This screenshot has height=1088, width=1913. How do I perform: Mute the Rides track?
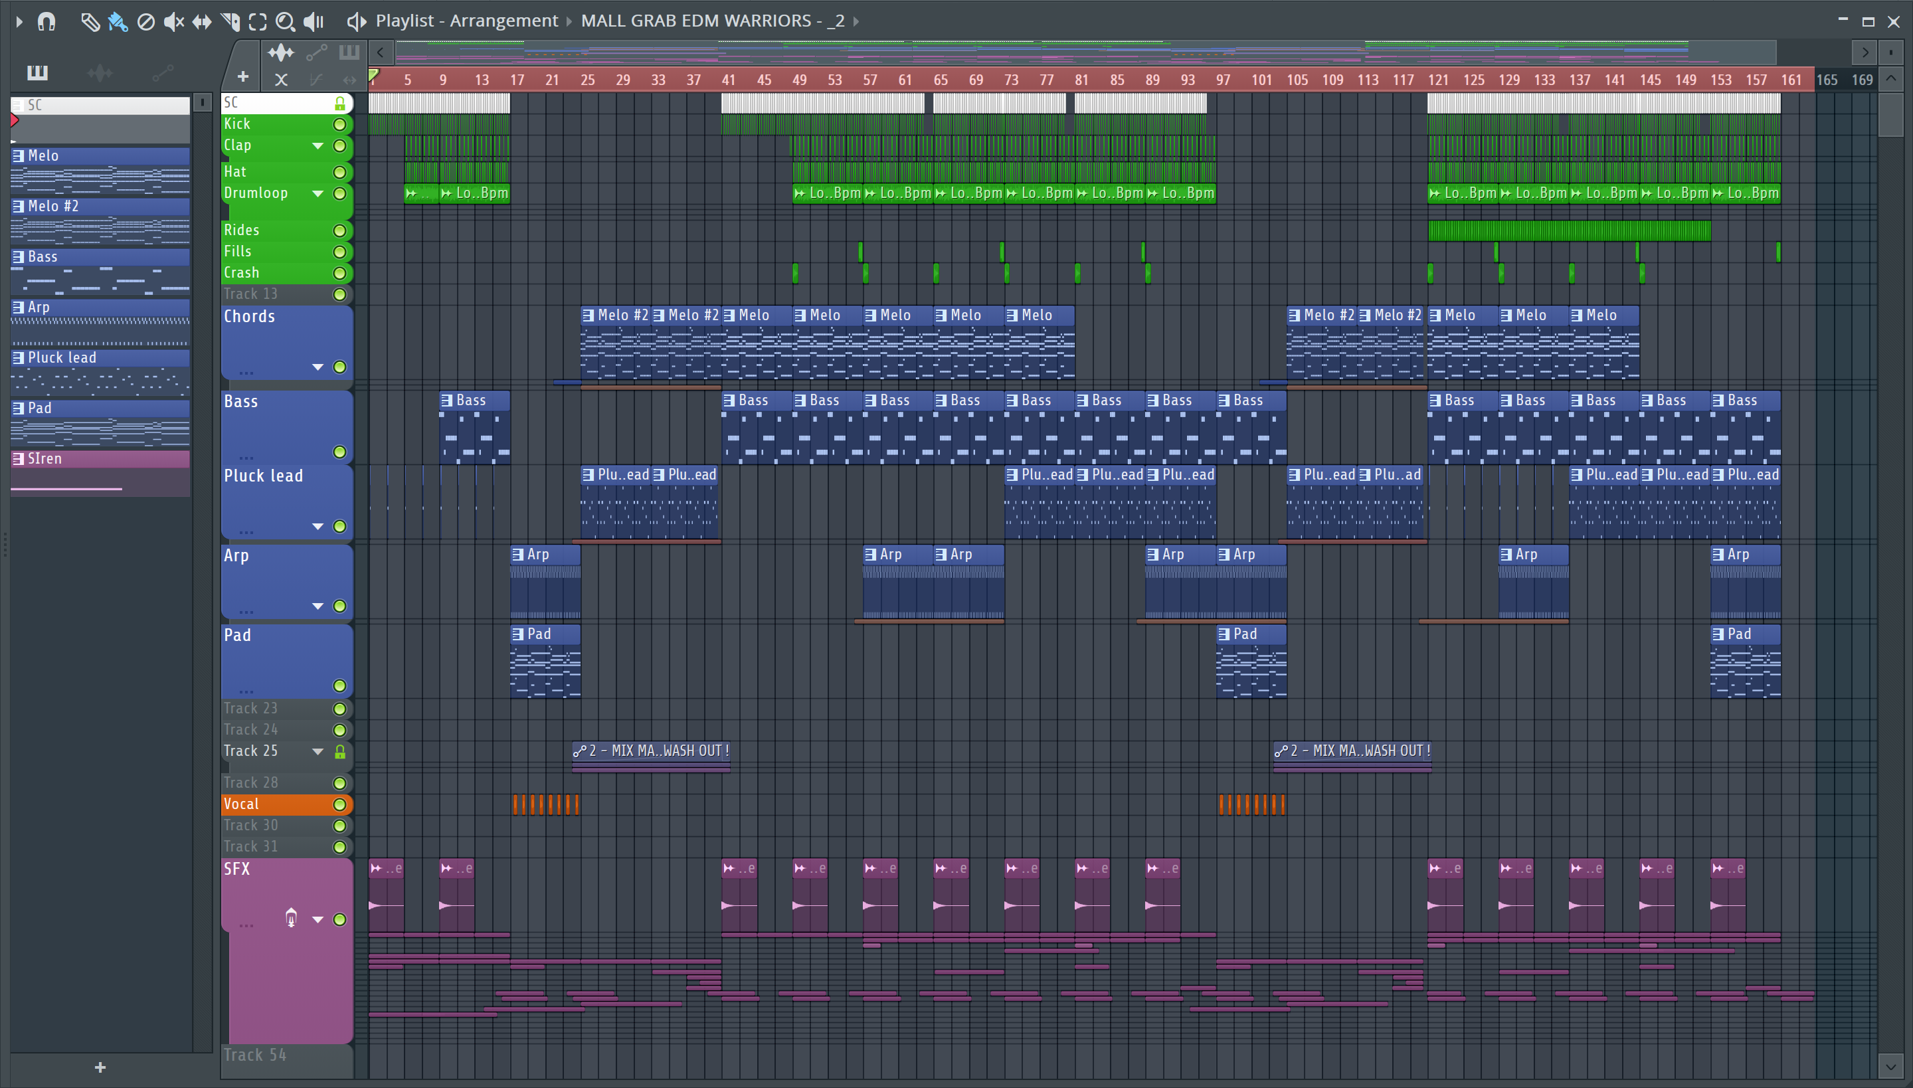[340, 230]
